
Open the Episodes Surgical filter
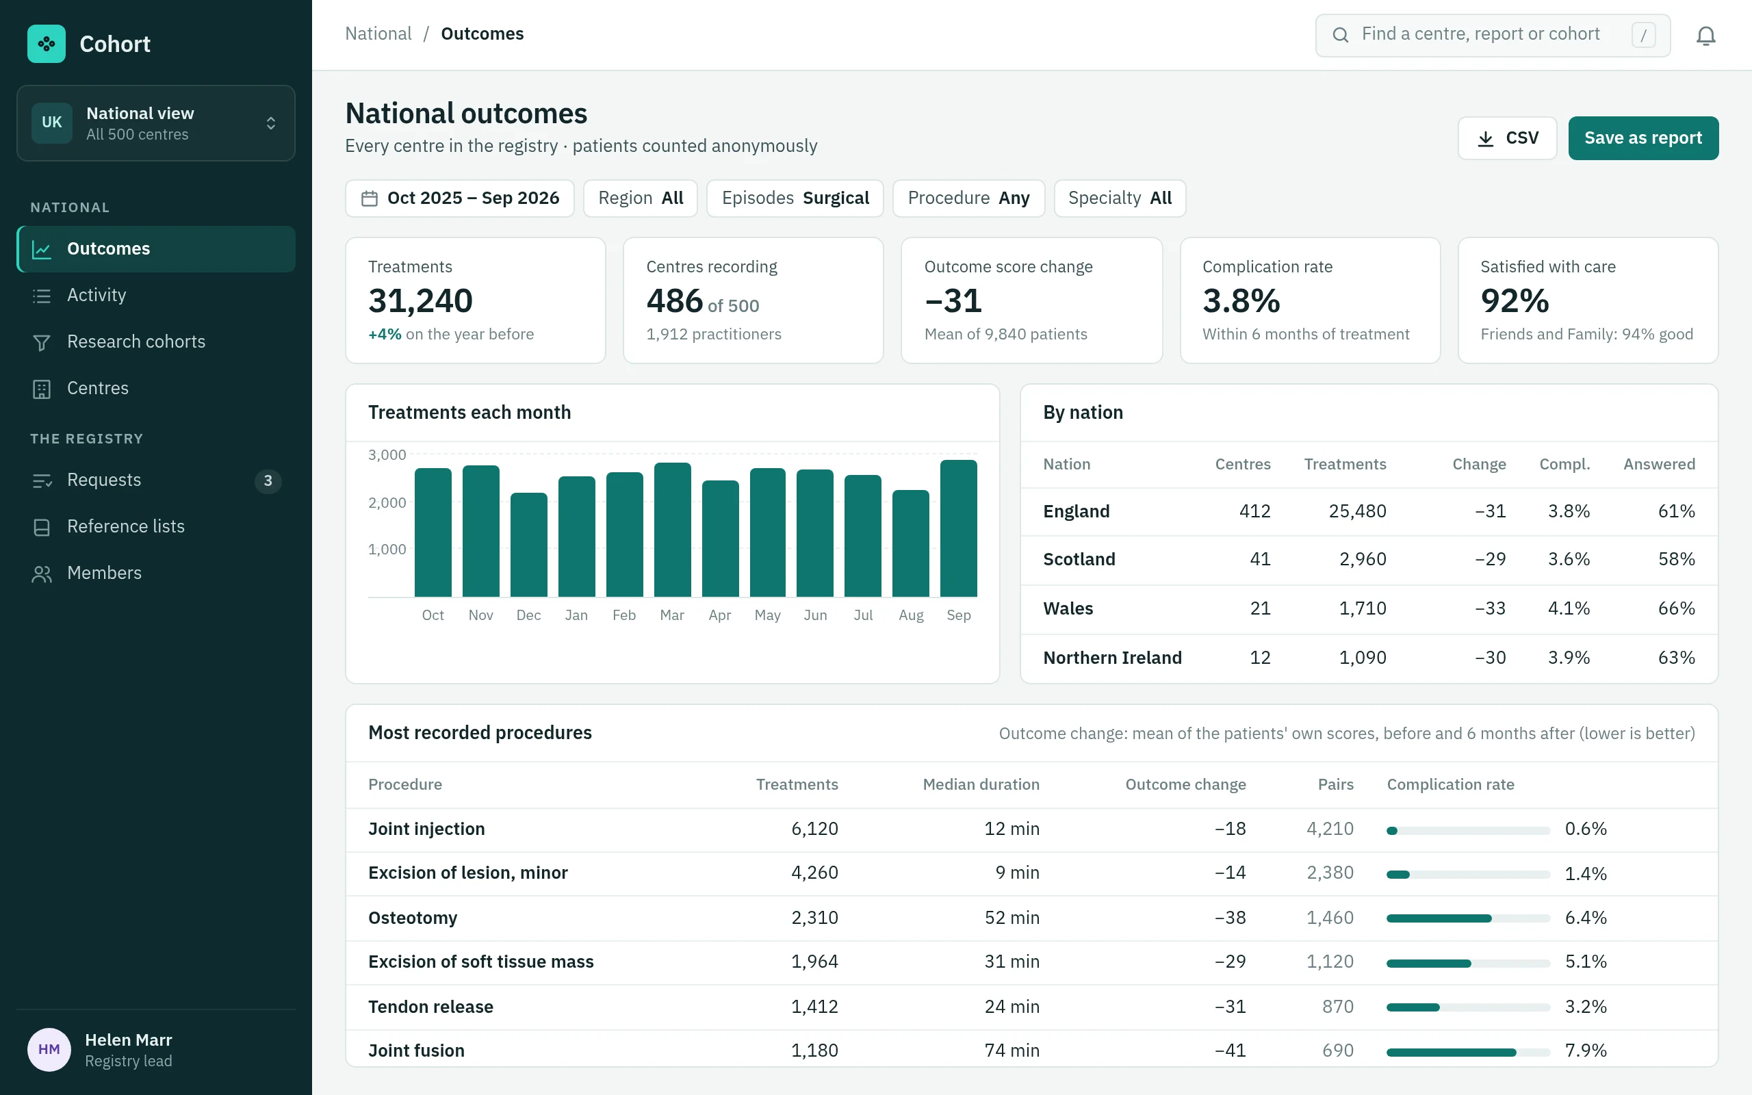point(795,198)
